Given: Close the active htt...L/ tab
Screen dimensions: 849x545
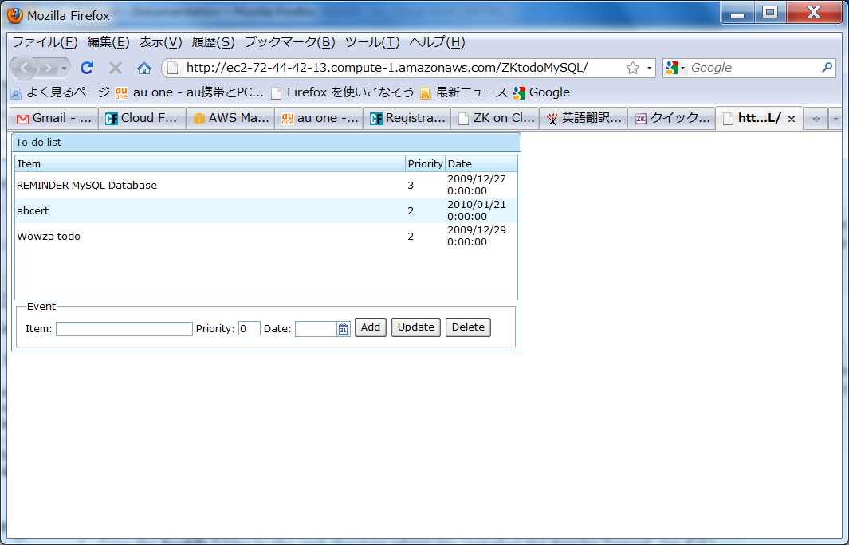Looking at the screenshot, I should (791, 119).
